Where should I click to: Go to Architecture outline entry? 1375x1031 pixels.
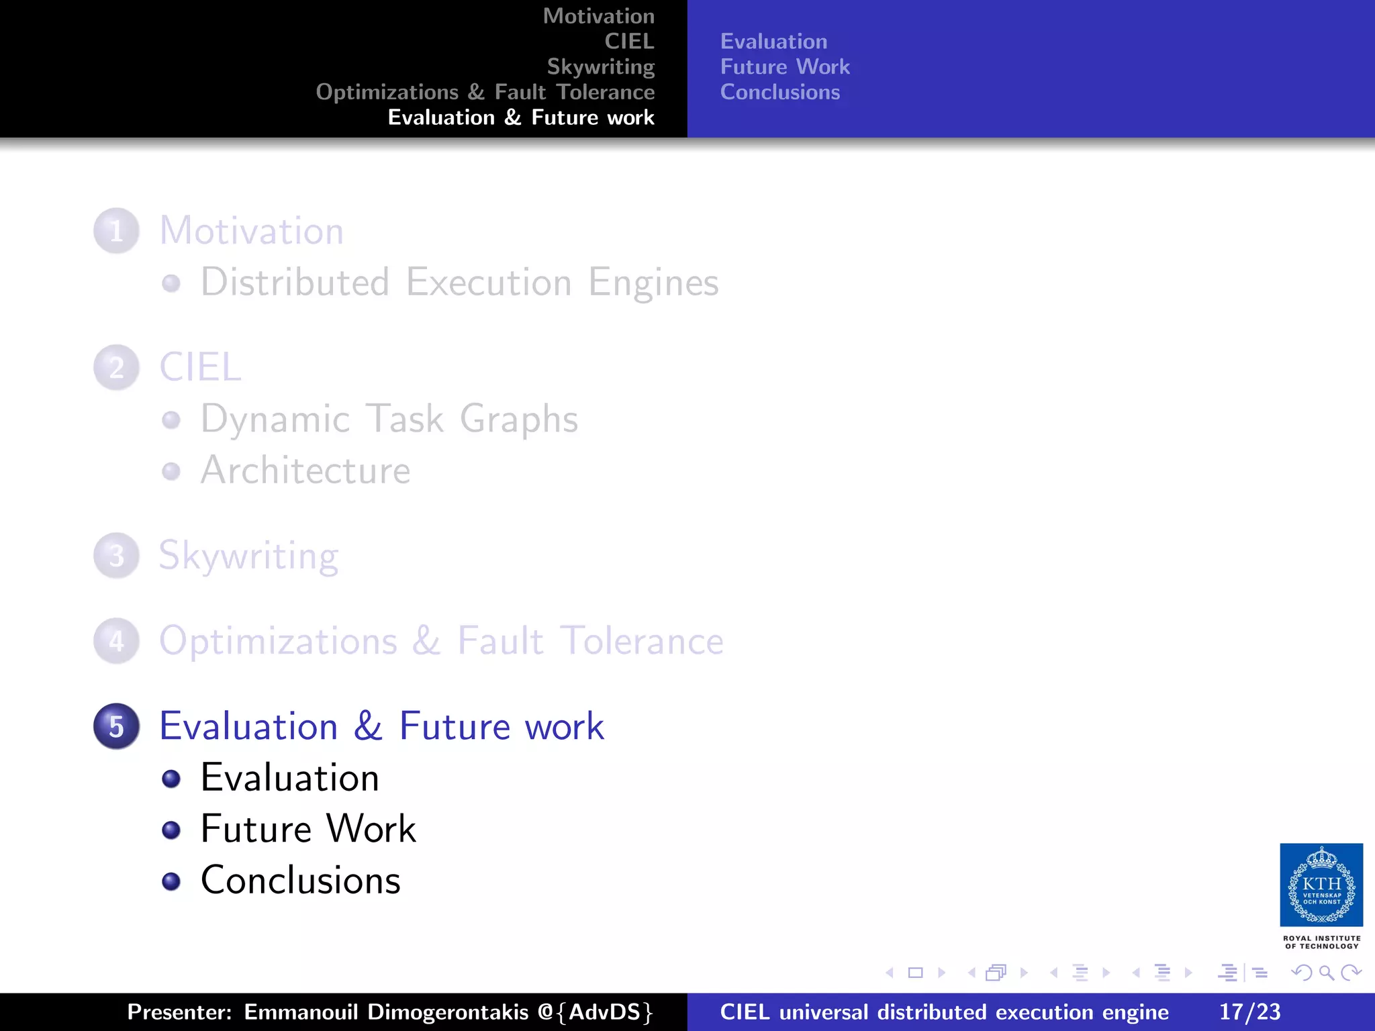click(305, 470)
